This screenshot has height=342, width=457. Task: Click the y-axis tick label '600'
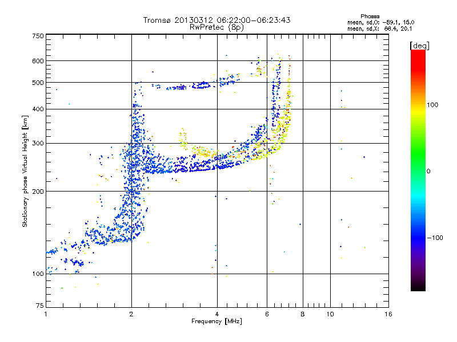coord(38,61)
